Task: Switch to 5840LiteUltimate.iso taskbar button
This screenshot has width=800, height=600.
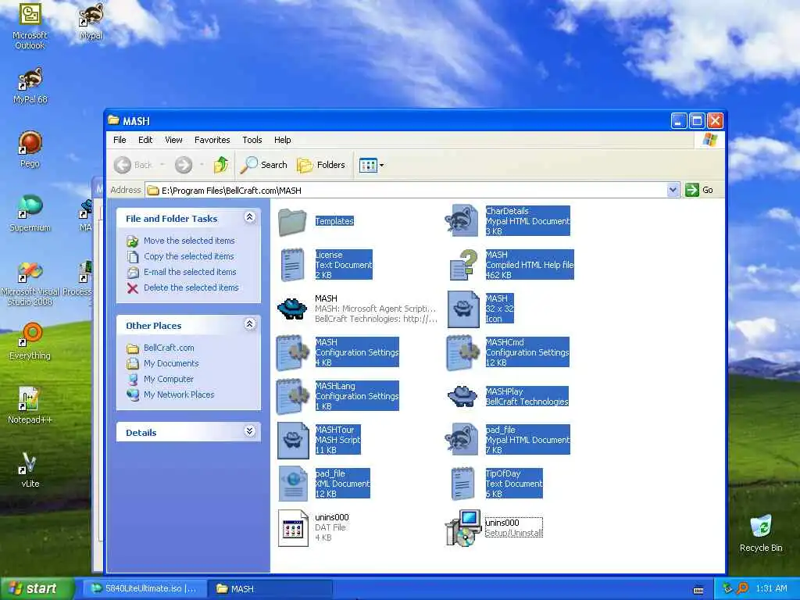Action: pos(145,589)
